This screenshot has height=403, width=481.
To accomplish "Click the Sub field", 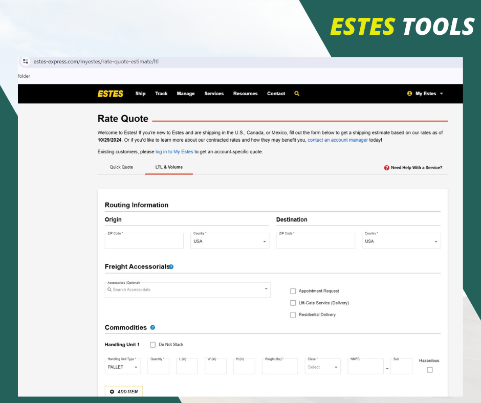I will (x=401, y=367).
